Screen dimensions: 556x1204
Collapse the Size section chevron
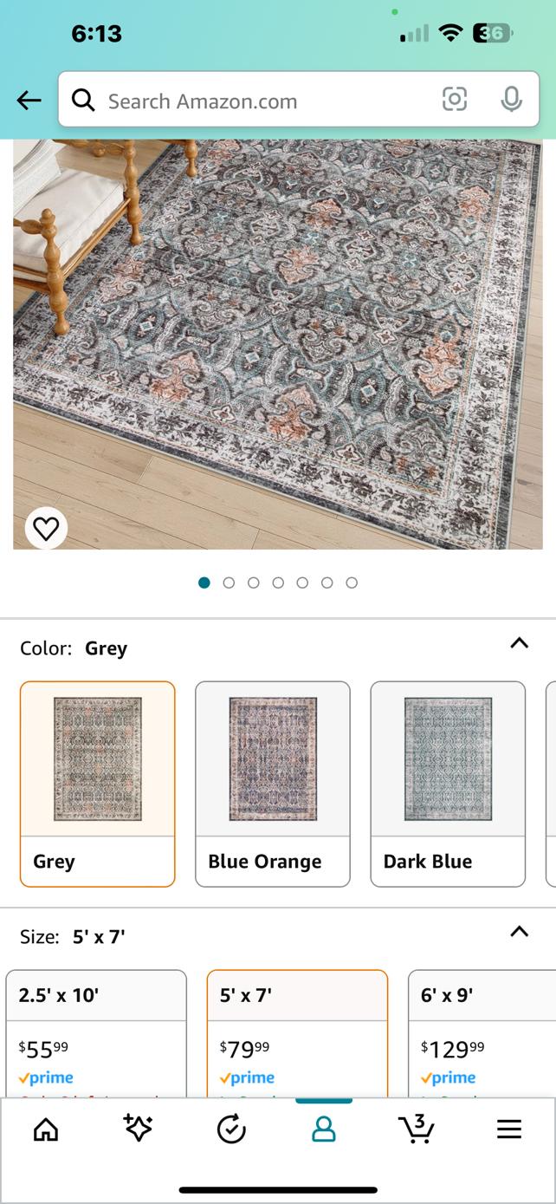519,932
